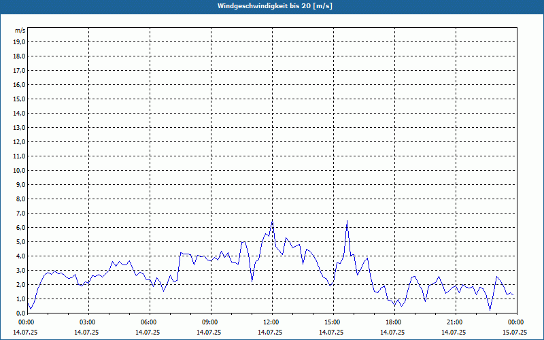Viewport: 544px width, 340px height.
Task: Click the "14.07.25" date under 03:00
Action: point(86,332)
